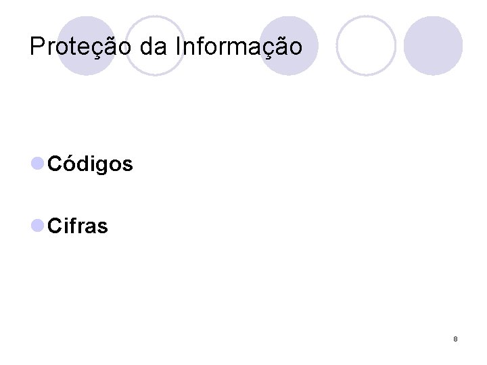The width and height of the screenshot is (487, 365).
Task: Select the 'Códigos' bullet text
Action: pyautogui.click(x=91, y=164)
